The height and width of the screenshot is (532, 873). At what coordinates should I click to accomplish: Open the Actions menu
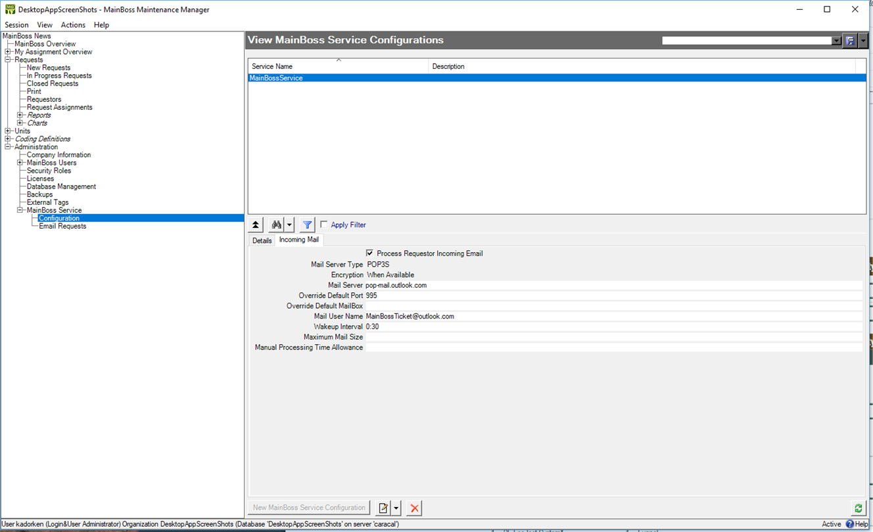click(73, 25)
